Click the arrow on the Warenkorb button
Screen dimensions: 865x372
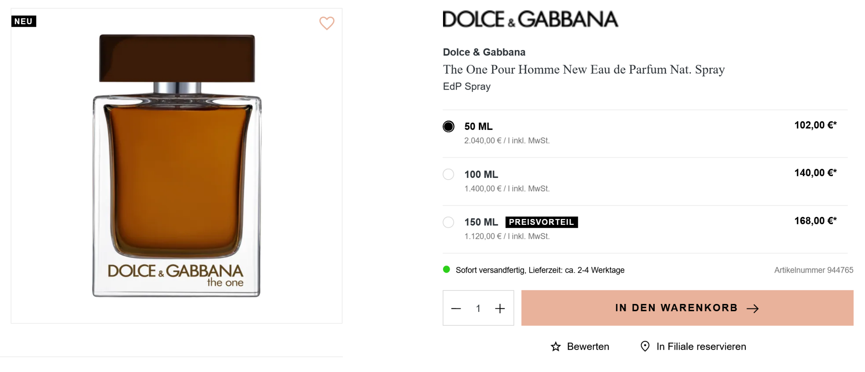[x=752, y=309]
